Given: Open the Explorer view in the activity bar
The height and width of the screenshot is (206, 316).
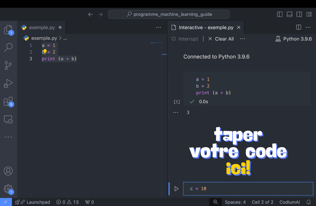Looking at the screenshot, I should click(8, 29).
